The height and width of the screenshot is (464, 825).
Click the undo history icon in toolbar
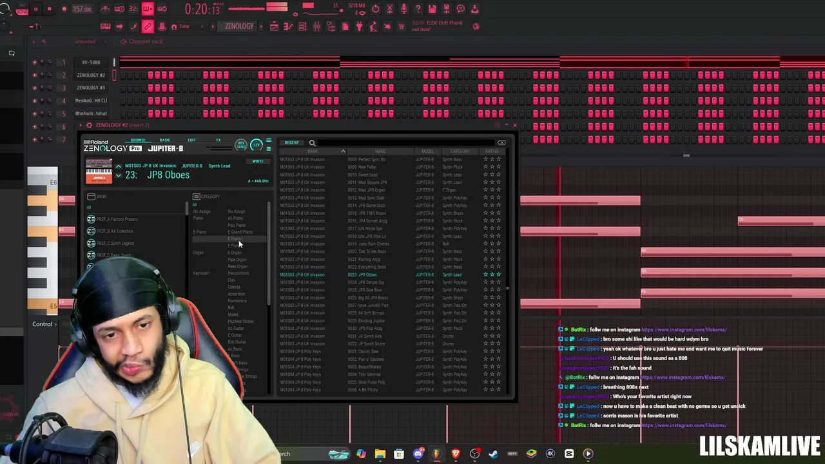coord(376,9)
